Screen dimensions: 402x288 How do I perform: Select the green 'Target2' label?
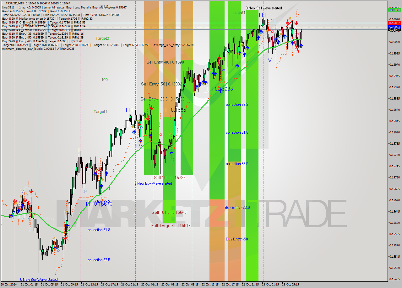[102, 39]
